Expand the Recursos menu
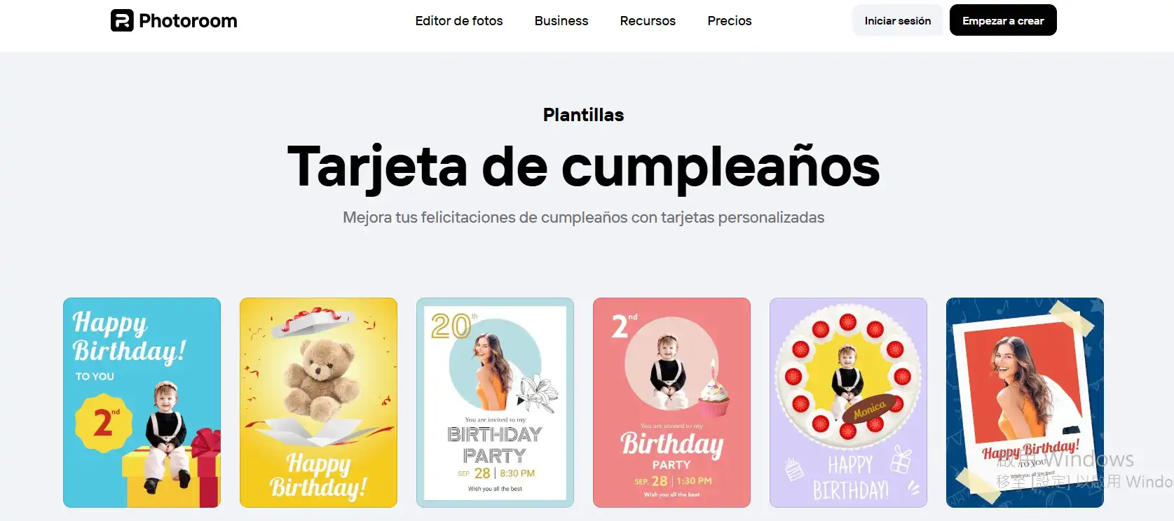 pos(648,21)
